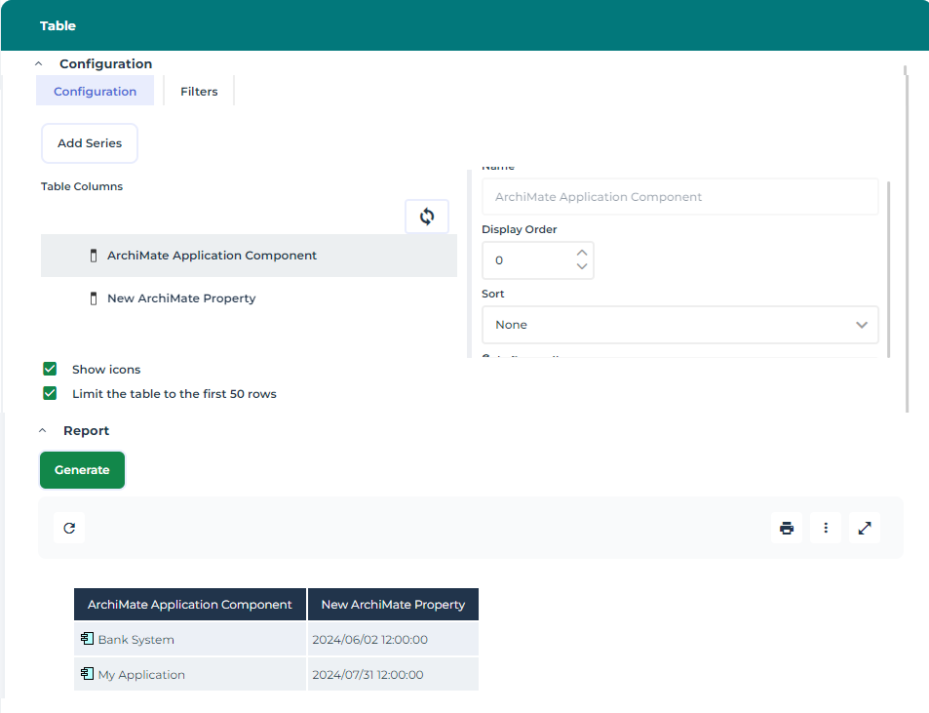929x713 pixels.
Task: Switch to the Filters tab
Action: tap(199, 92)
